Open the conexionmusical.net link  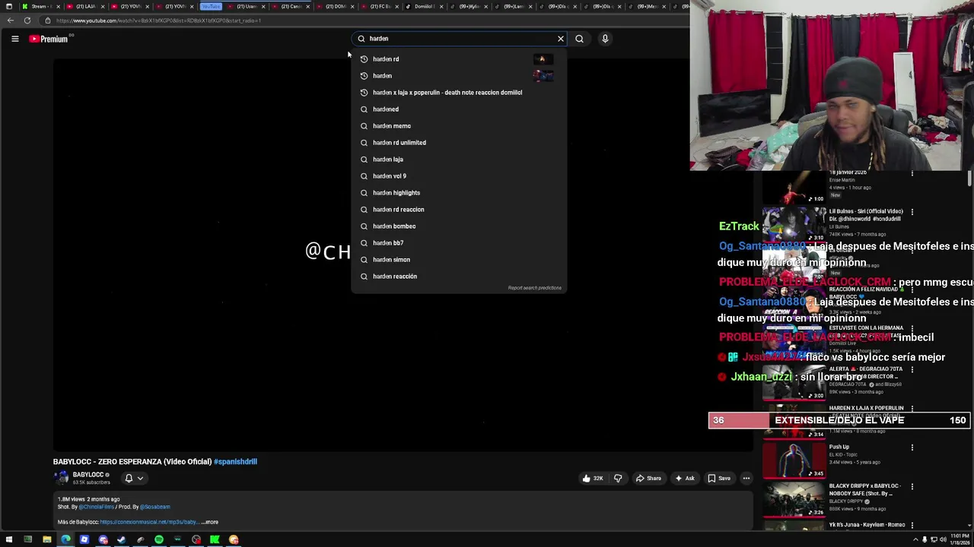click(x=148, y=522)
